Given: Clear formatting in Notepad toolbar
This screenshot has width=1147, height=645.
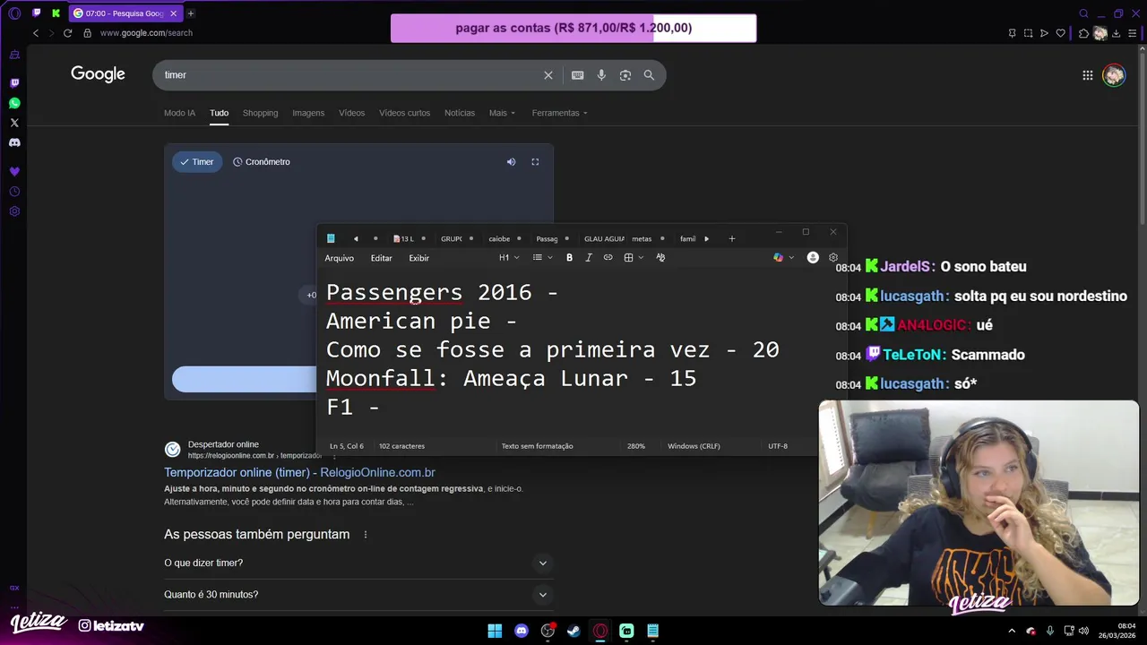Looking at the screenshot, I should (x=660, y=258).
